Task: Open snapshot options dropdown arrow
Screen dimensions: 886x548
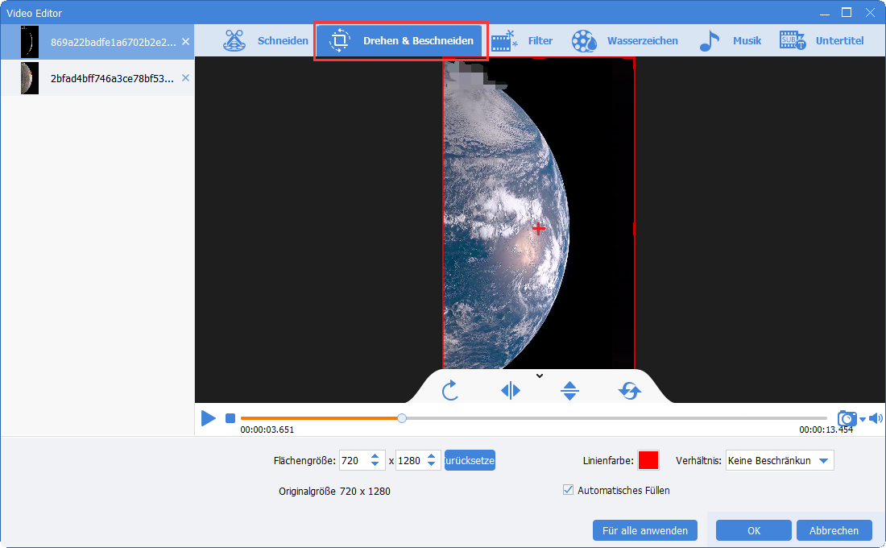Action: 863,420
